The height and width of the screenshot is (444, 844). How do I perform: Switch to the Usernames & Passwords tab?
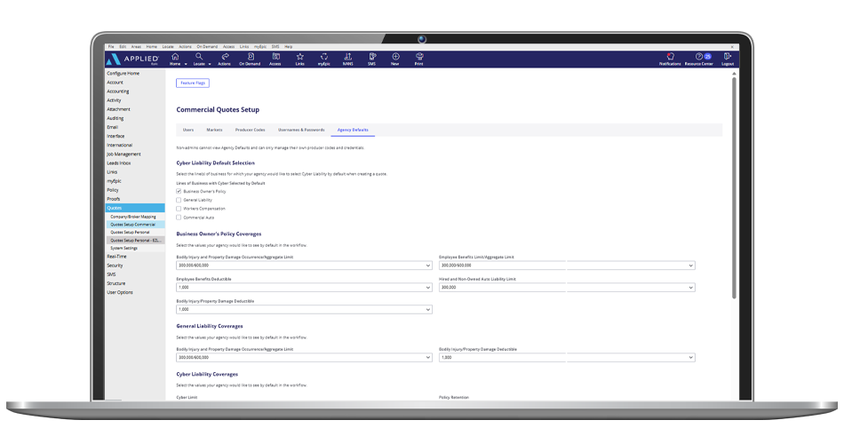[x=301, y=130]
